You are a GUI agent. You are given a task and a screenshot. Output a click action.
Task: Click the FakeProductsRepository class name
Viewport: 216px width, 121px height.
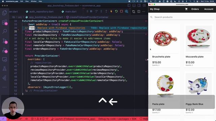pyautogui.click(x=78, y=31)
